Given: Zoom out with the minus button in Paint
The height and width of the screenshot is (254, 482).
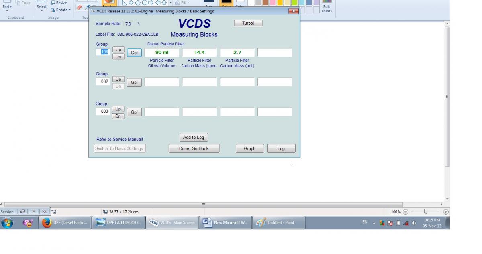Looking at the screenshot, I should pos(406,212).
